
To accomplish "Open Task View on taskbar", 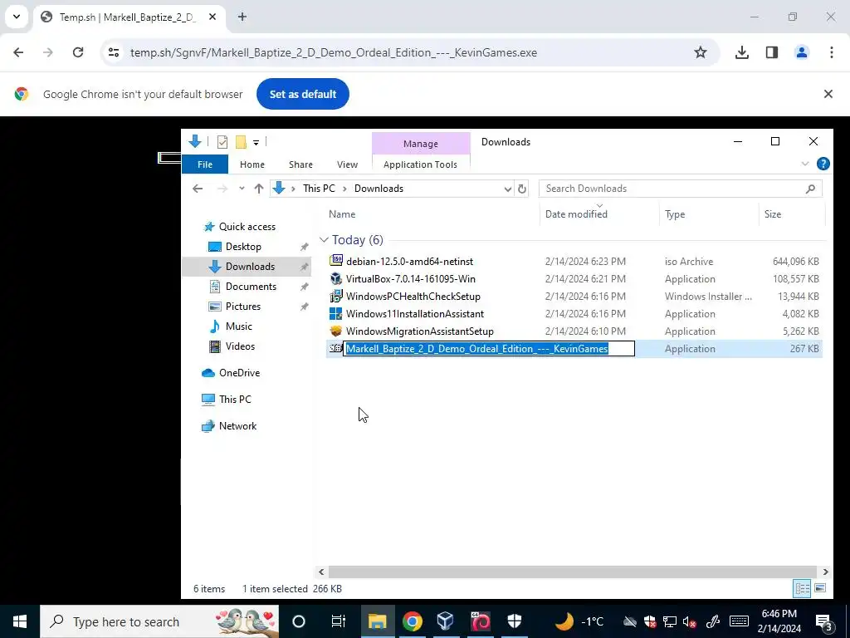I will tap(339, 621).
